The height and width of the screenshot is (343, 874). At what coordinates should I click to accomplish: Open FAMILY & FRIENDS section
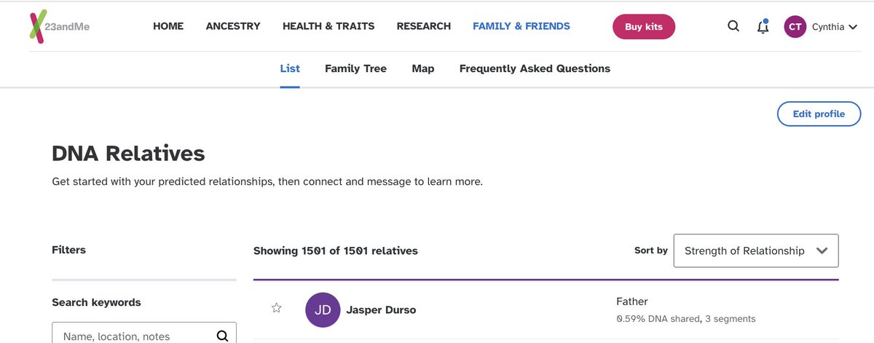click(x=521, y=26)
